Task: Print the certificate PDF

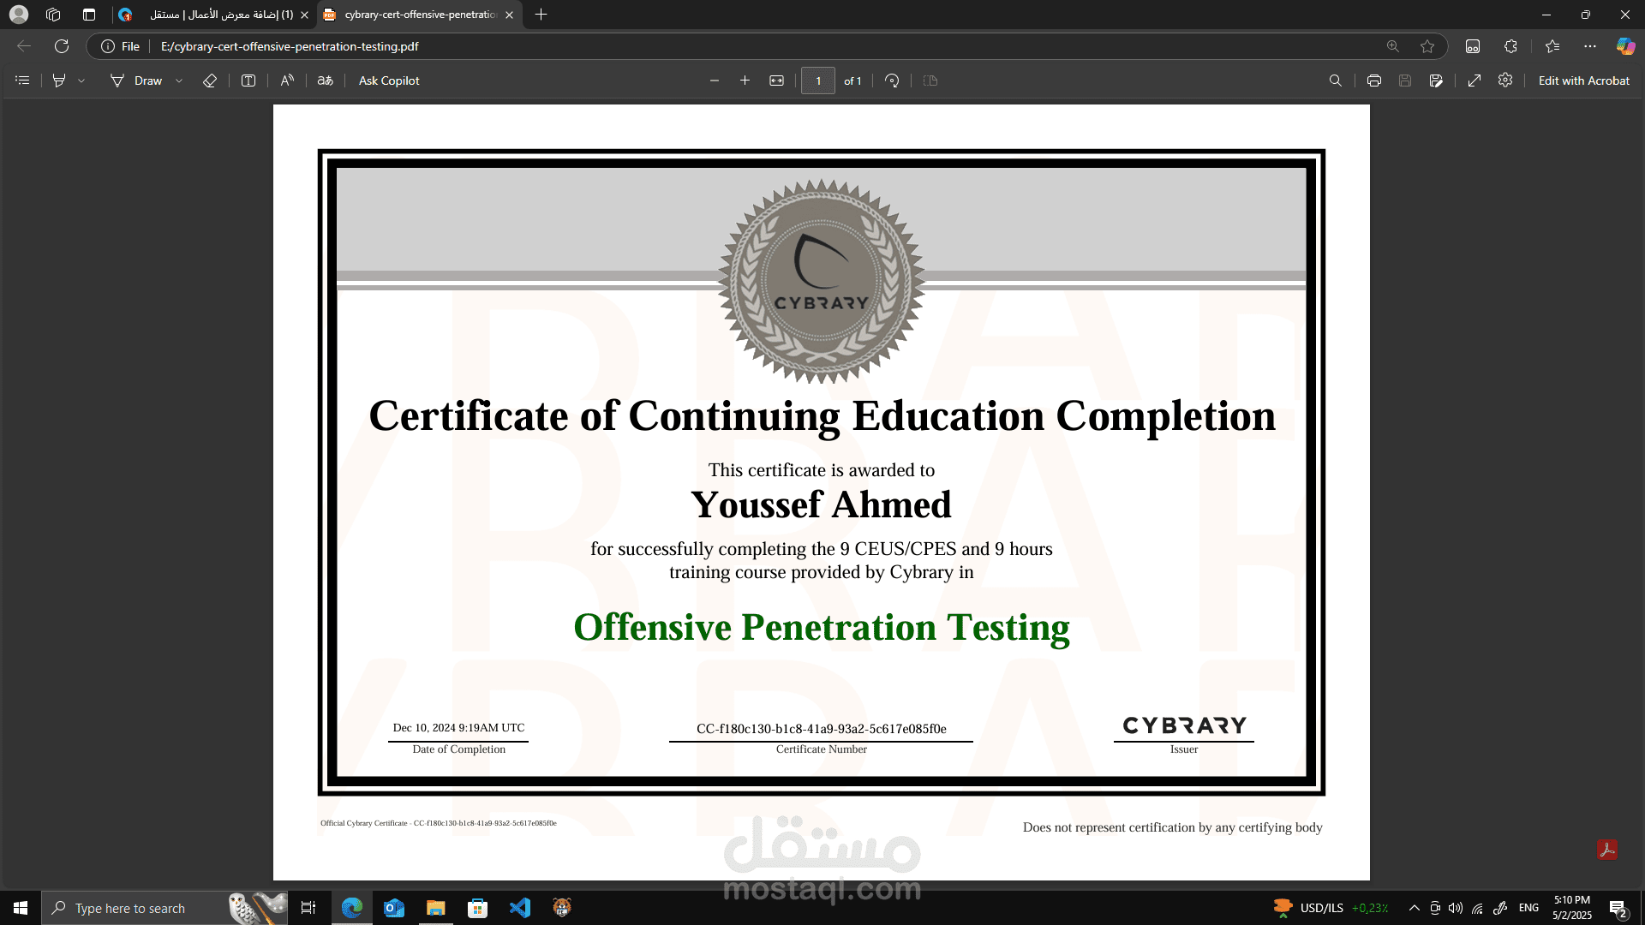Action: click(1373, 81)
